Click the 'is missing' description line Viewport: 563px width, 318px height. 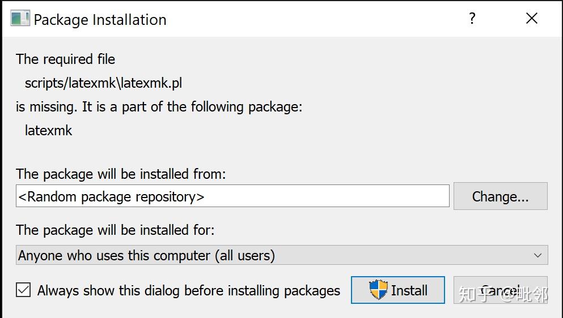point(159,107)
